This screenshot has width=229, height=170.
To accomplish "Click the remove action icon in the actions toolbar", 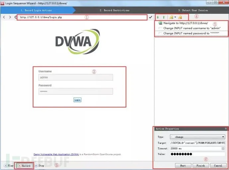I will click(180, 17).
